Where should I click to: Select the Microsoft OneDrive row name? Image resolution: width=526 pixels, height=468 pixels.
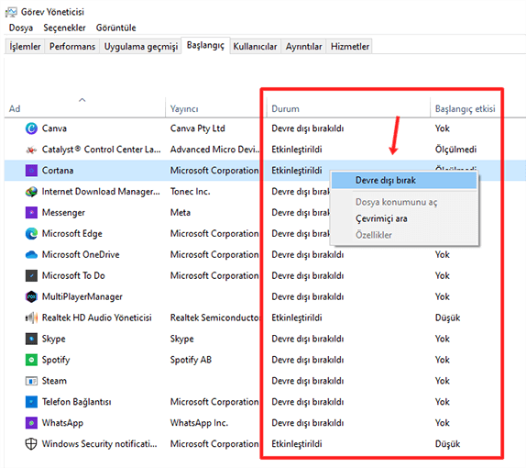[x=81, y=255]
